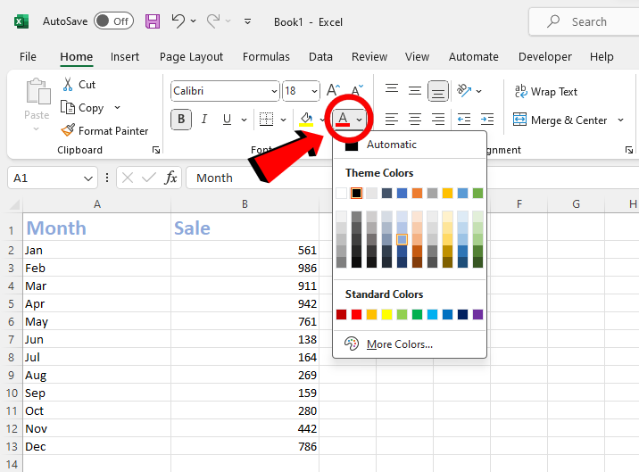
Task: Click the Center align text icon
Action: [415, 120]
